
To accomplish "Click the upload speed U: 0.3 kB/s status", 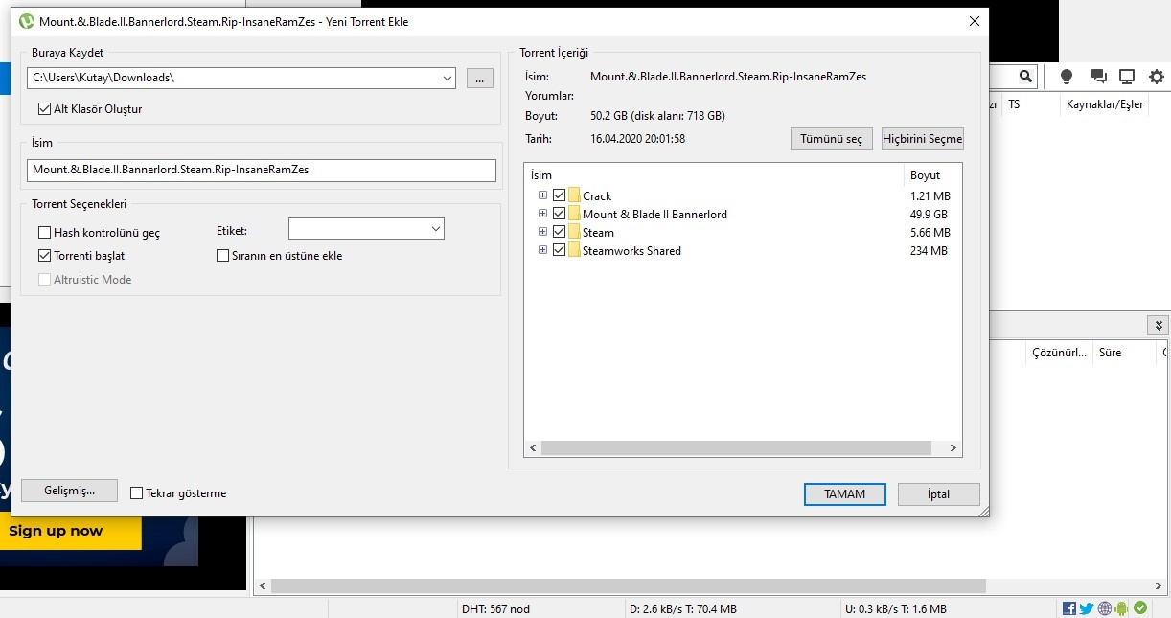I will pyautogui.click(x=895, y=609).
